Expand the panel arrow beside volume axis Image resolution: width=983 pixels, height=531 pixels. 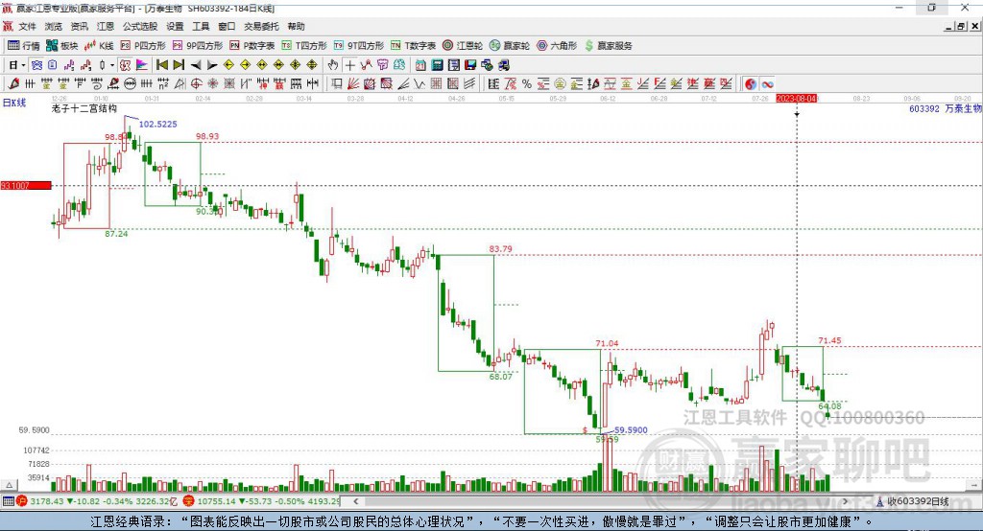(9, 485)
